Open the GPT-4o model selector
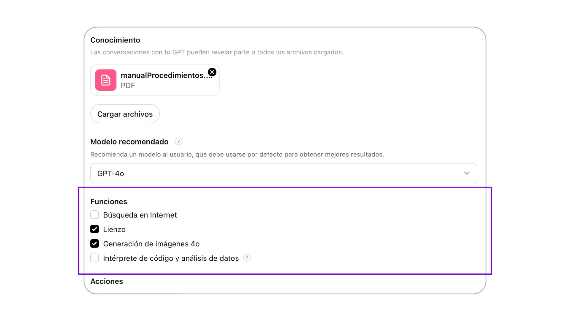This screenshot has height=321, width=570. 284,173
